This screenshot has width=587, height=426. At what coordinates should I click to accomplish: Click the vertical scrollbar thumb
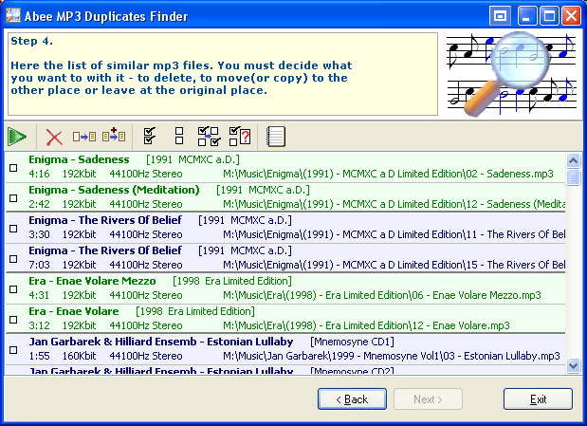(573, 176)
